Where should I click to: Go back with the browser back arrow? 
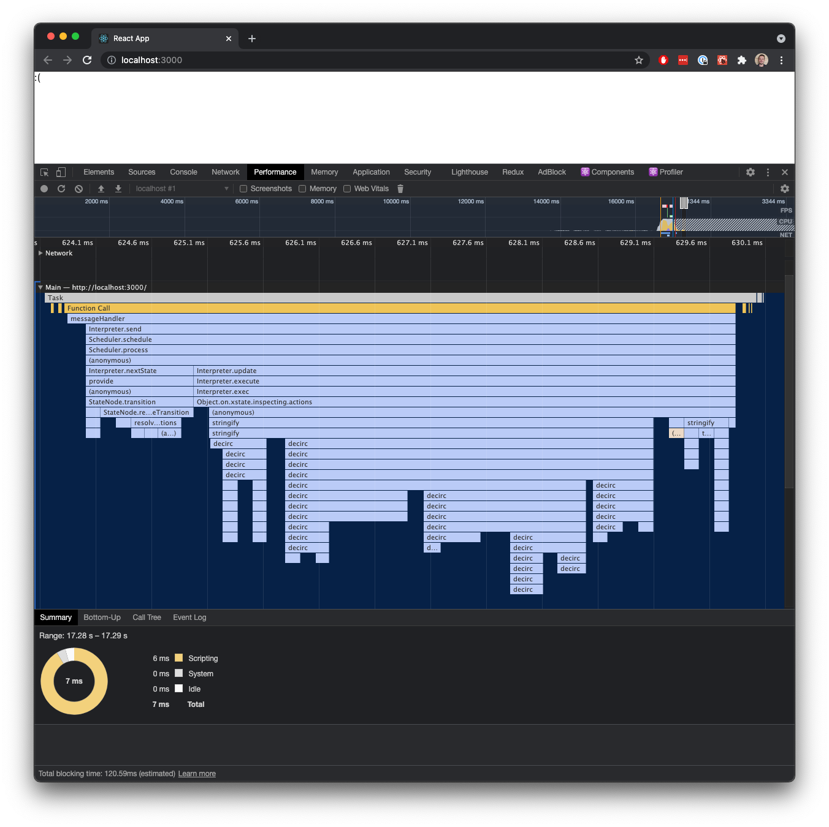coord(48,60)
